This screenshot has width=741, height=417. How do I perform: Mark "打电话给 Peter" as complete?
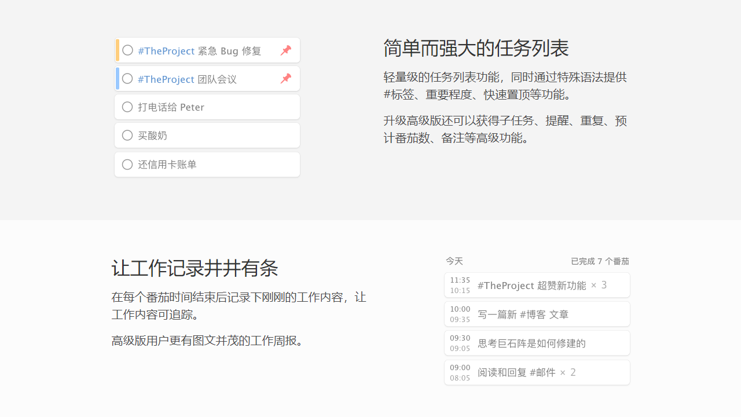(x=127, y=107)
